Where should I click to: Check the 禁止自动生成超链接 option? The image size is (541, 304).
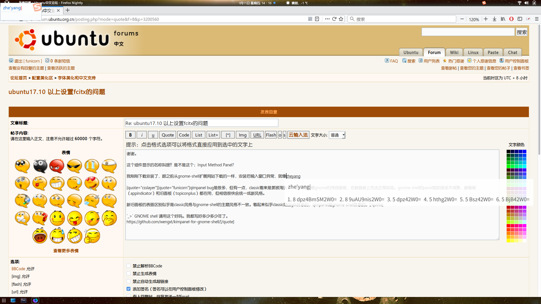[128, 281]
